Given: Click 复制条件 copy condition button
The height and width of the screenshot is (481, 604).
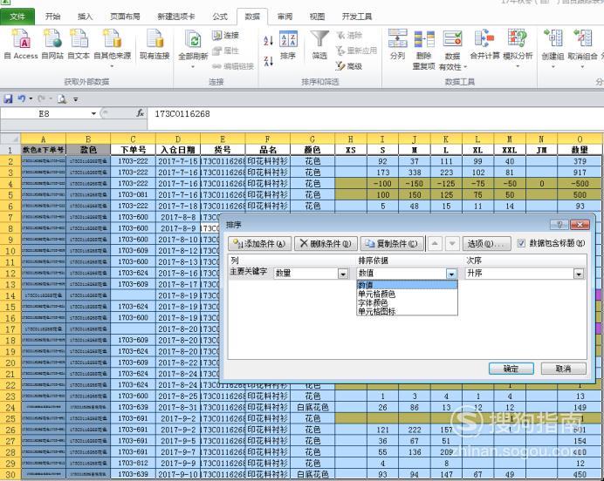Looking at the screenshot, I should [x=392, y=243].
